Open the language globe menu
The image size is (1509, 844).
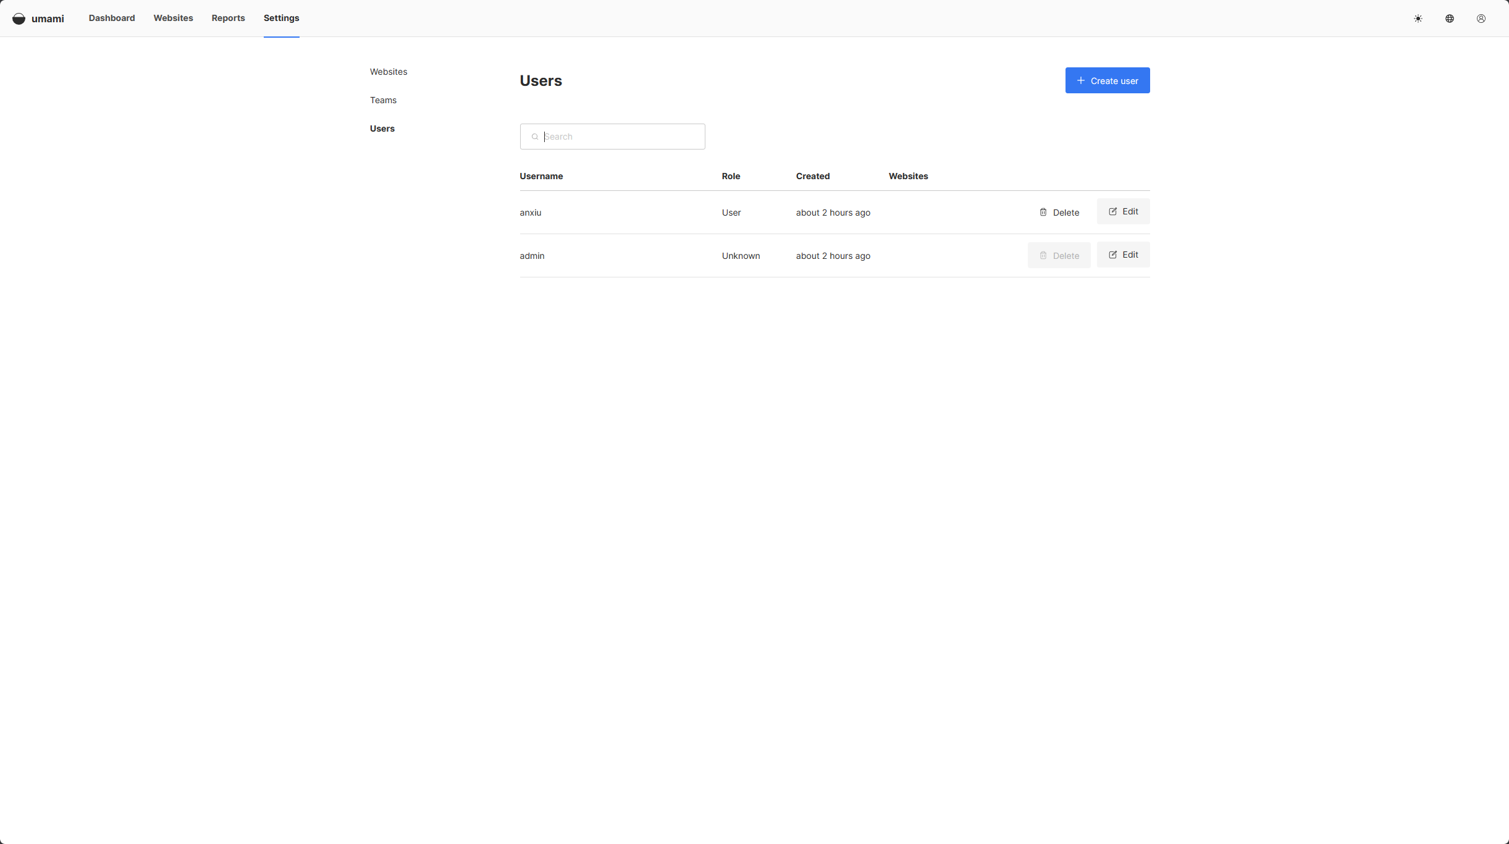click(x=1450, y=19)
